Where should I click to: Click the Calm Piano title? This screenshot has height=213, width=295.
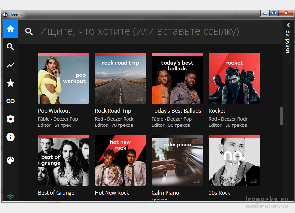(166, 193)
